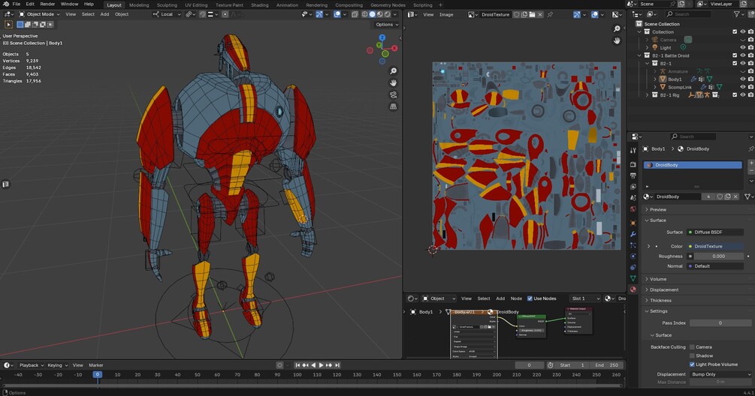This screenshot has width=755, height=396.
Task: Open the viewport Options dropdown
Action: 386,25
